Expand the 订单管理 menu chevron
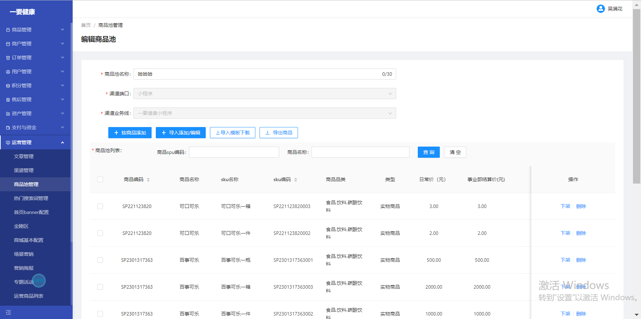641x319 pixels. (63, 58)
